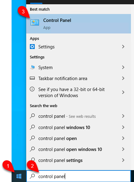Click the search text field
Image resolution: width=134 pixels, height=182 pixels.
pyautogui.click(x=79, y=176)
